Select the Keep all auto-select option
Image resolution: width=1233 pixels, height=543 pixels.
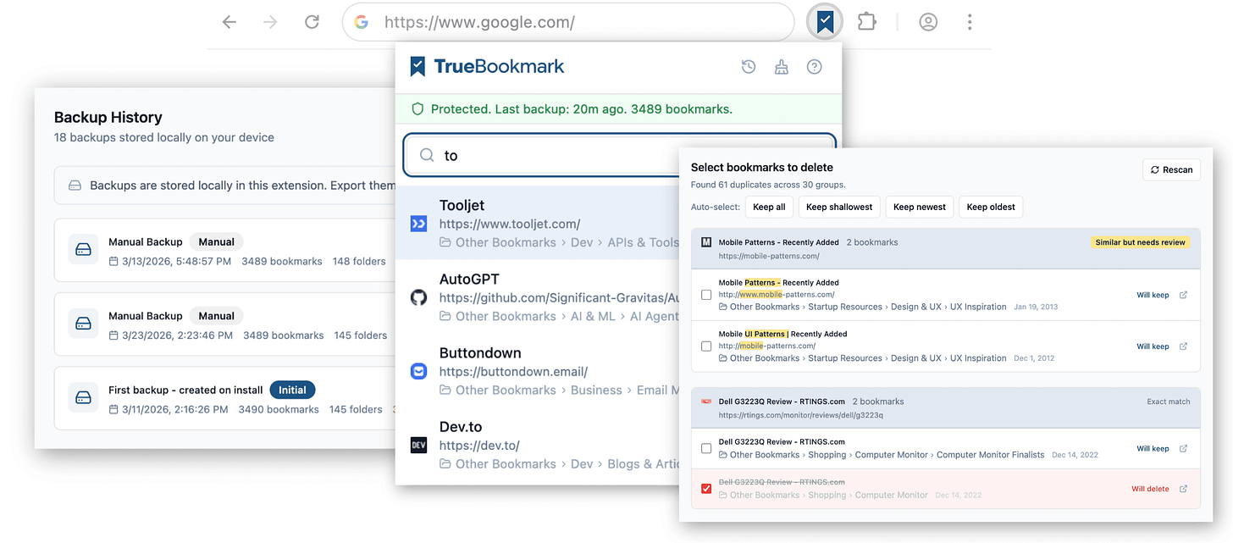(769, 206)
